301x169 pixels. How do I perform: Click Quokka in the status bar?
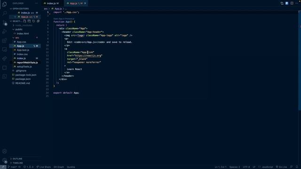tap(71, 167)
